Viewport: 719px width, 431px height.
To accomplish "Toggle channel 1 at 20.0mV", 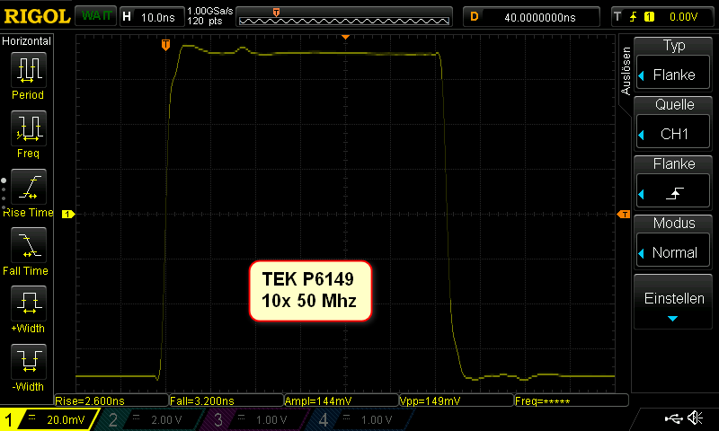I will (x=49, y=419).
